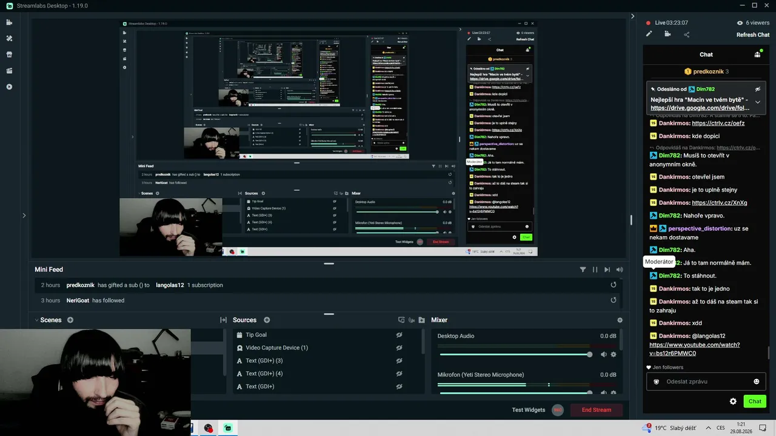Open Mixer advanced audio settings gear
The image size is (776, 436).
tap(620, 320)
